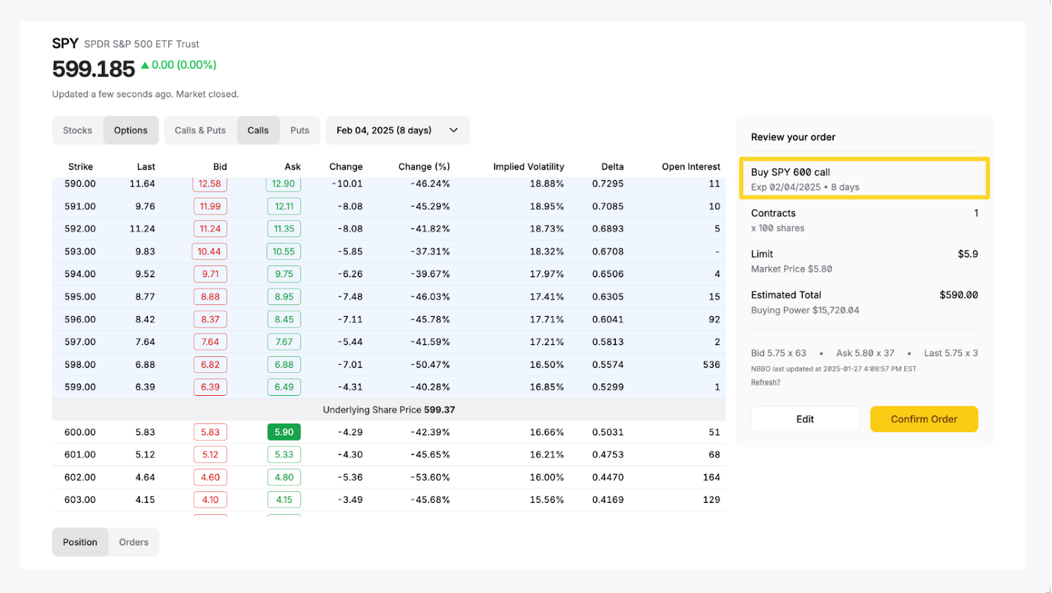Click the Delta column header

612,166
